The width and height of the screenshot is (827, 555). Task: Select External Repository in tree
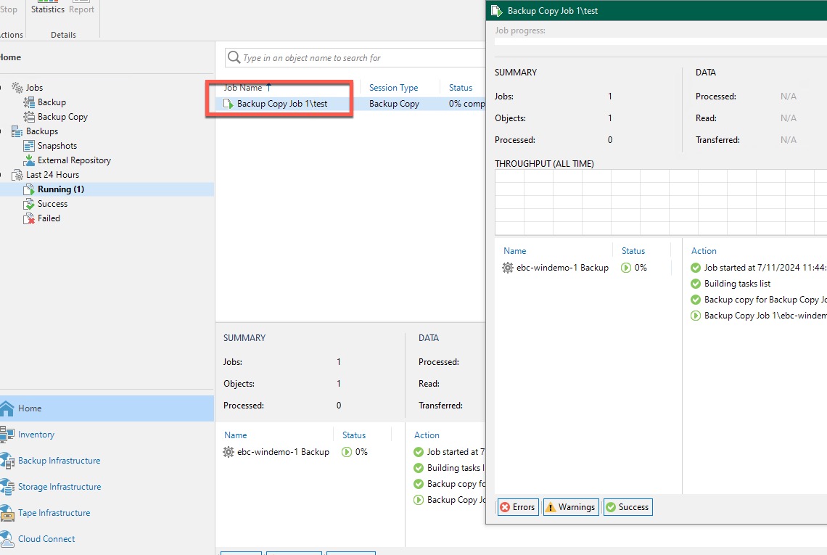(x=74, y=160)
